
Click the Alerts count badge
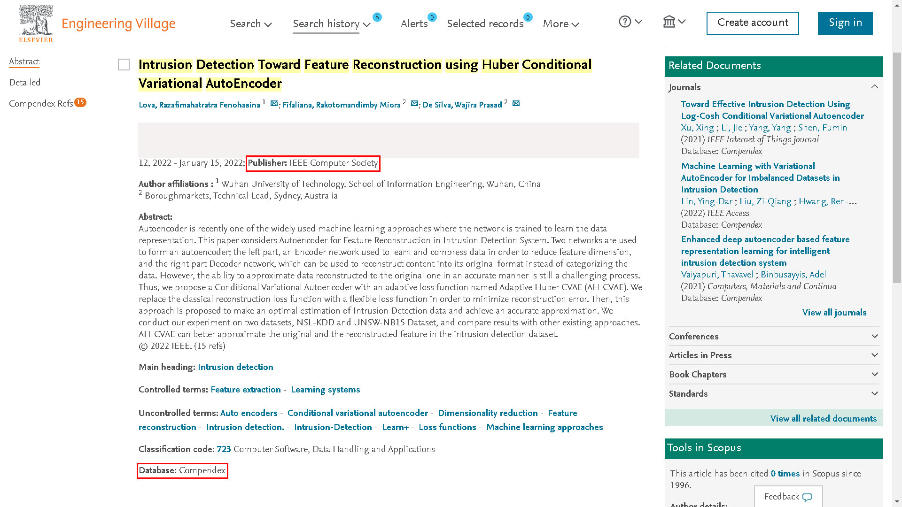coord(432,17)
